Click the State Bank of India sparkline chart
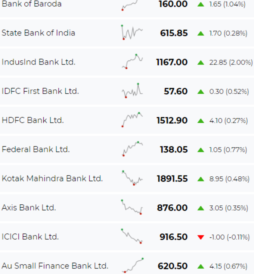 (132, 32)
